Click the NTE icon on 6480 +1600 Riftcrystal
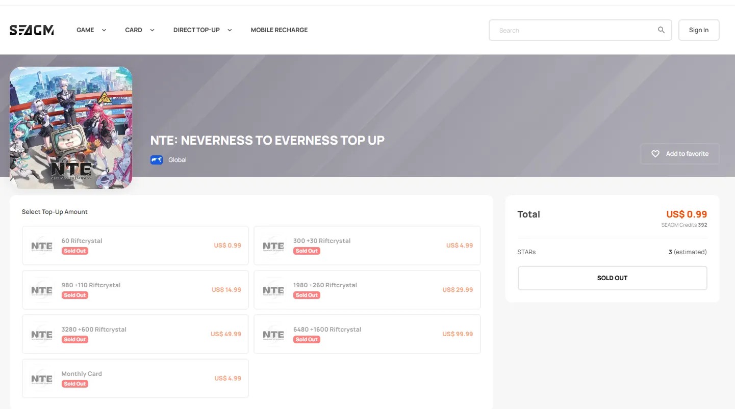735x409 pixels. 273,334
